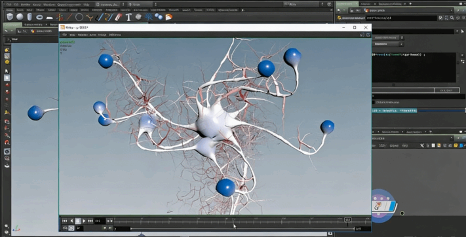
Task: Click icon left of flipbook blue checkbox
Action: tap(362, 35)
